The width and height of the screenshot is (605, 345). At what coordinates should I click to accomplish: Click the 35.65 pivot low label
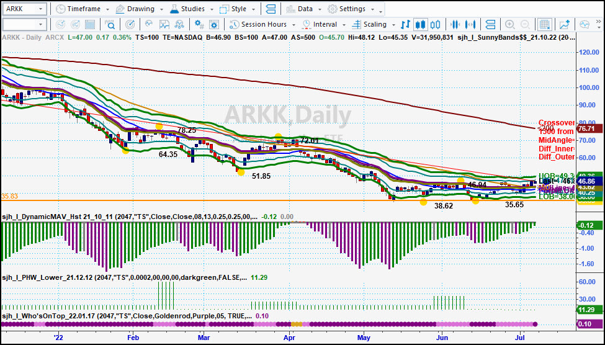point(514,205)
